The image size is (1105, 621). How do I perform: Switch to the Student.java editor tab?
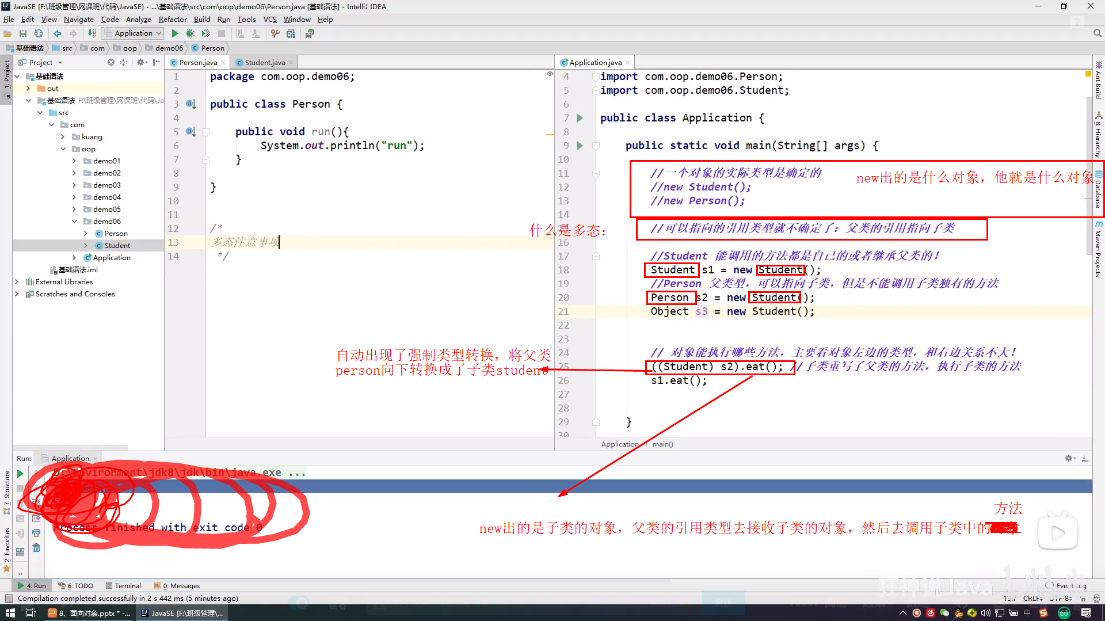click(265, 62)
